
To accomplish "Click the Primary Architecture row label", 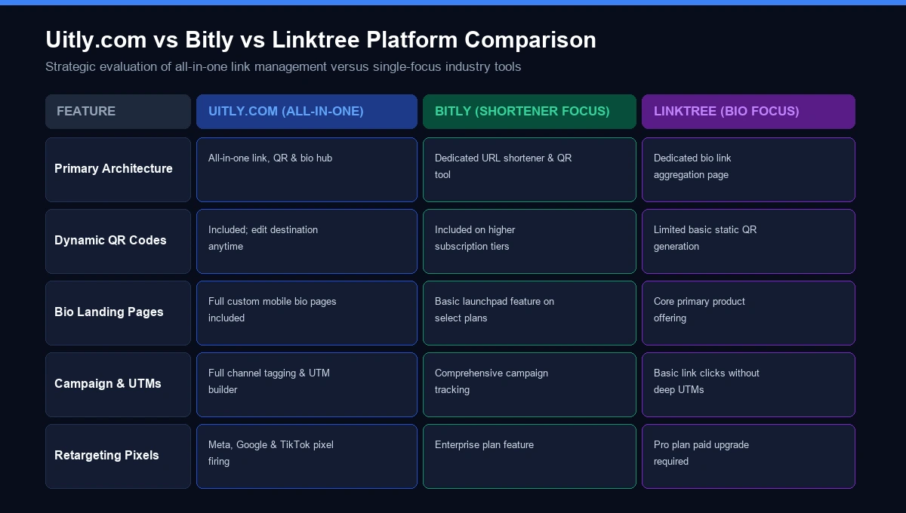I will pyautogui.click(x=118, y=170).
